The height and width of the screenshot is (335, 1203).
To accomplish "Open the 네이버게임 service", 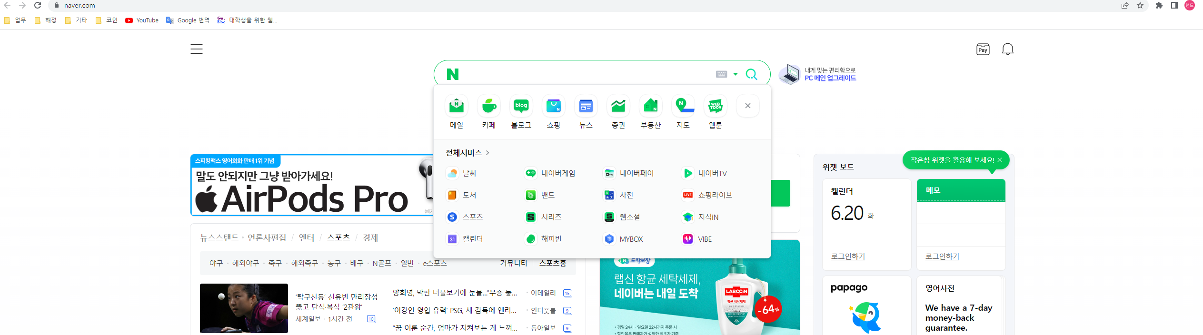I will (x=550, y=173).
